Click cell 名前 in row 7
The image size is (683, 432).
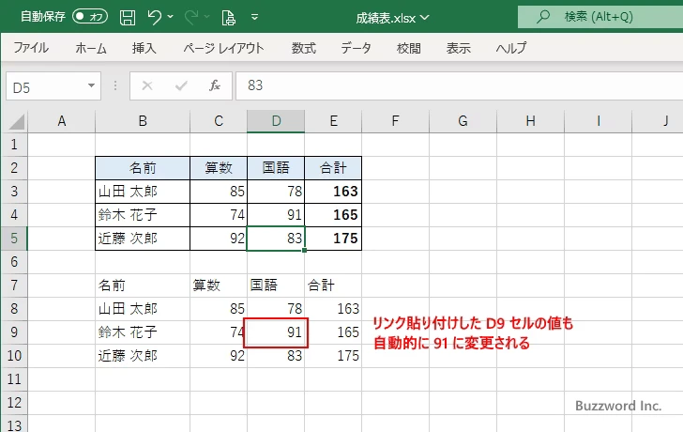143,285
